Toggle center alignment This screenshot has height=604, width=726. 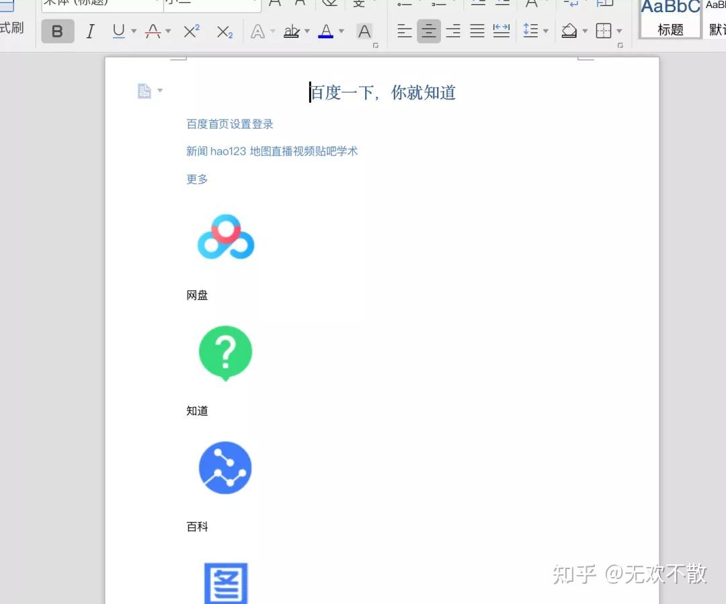coord(429,31)
